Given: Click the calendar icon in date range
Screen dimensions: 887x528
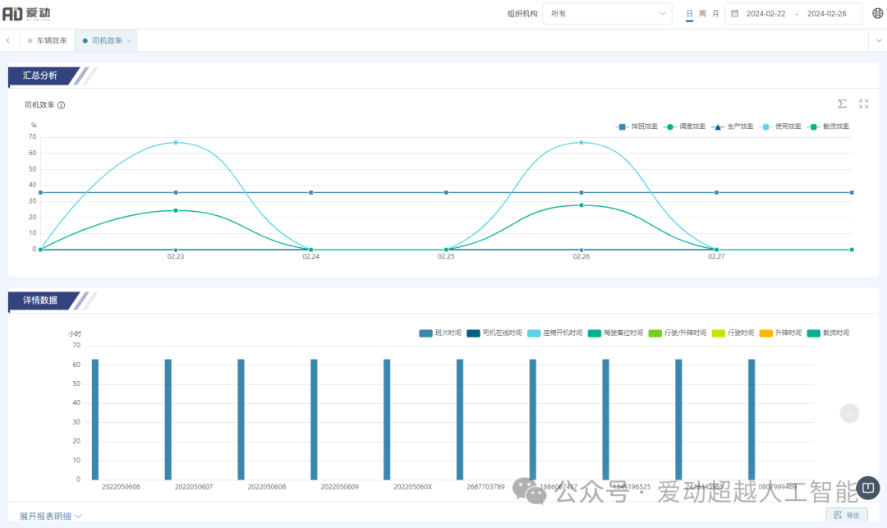Looking at the screenshot, I should (734, 13).
